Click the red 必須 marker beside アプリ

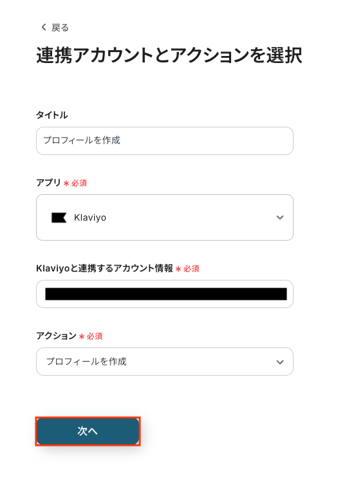click(x=79, y=183)
